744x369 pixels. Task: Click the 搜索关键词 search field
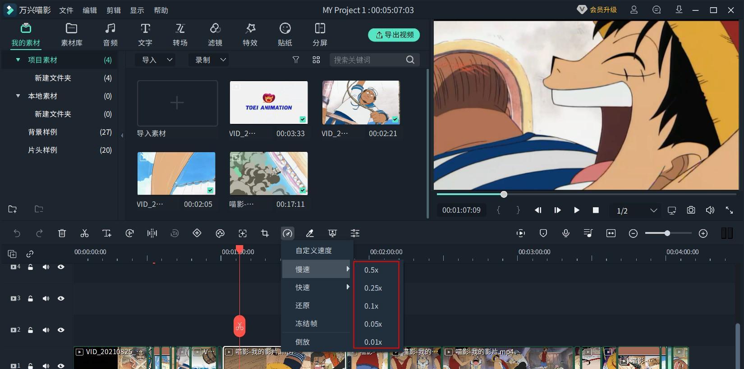point(375,60)
